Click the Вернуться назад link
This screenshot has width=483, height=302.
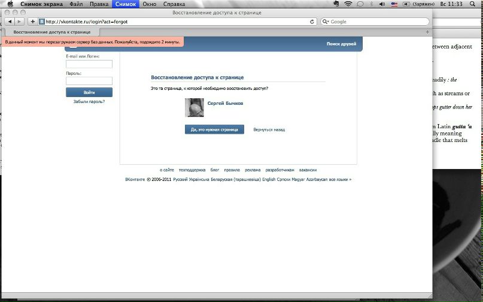click(269, 129)
